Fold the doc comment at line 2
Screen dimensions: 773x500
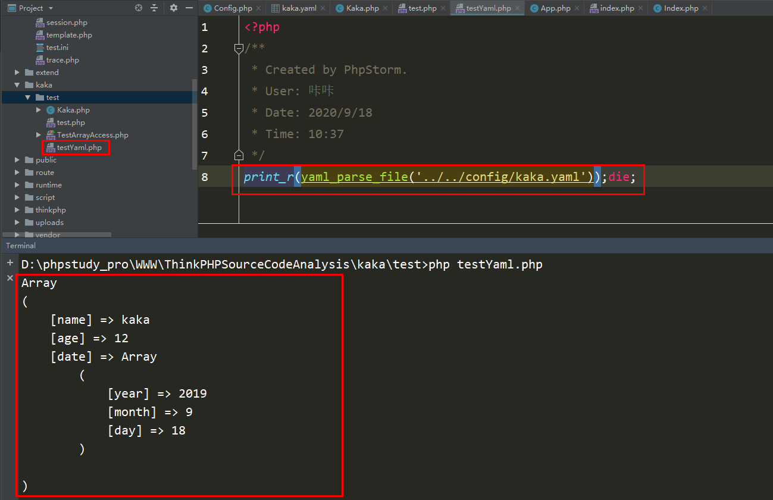239,48
